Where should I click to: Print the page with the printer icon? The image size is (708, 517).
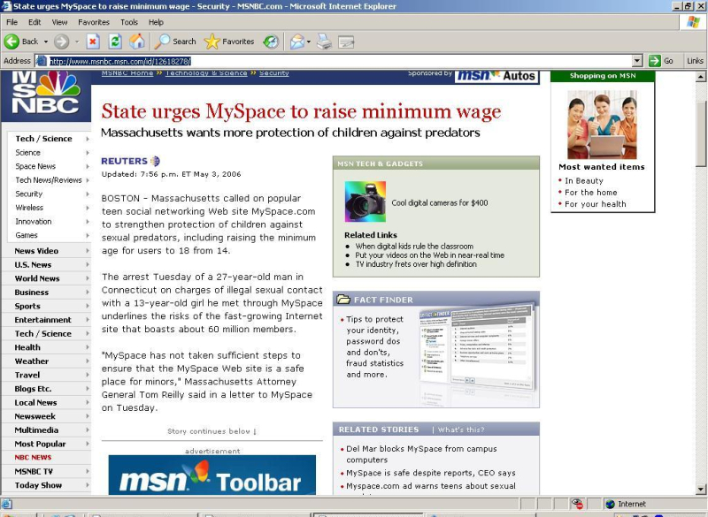click(x=324, y=42)
